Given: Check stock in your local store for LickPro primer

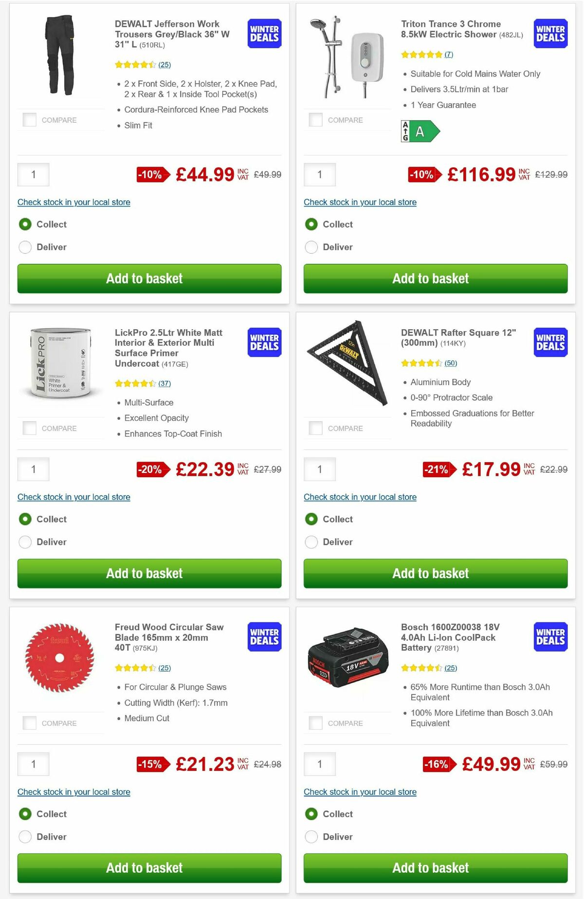Looking at the screenshot, I should (x=73, y=497).
